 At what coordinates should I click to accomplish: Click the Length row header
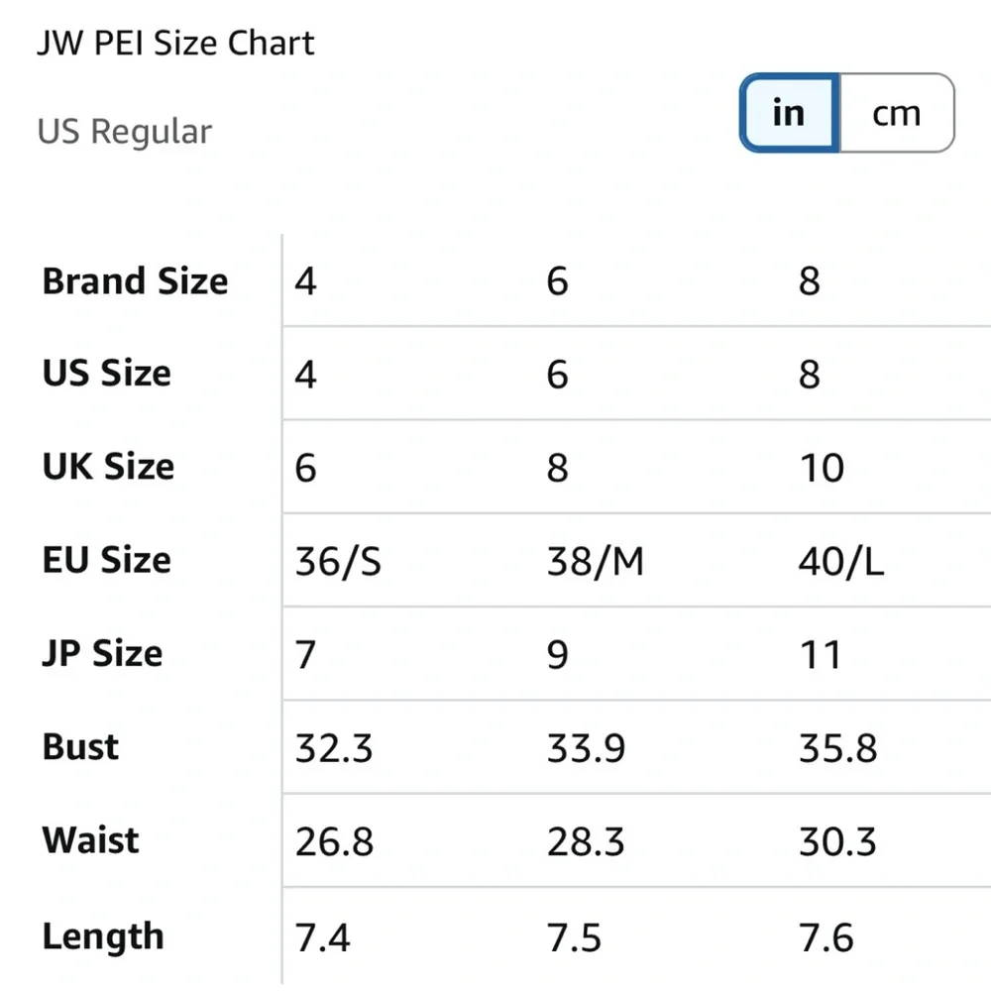tap(103, 936)
